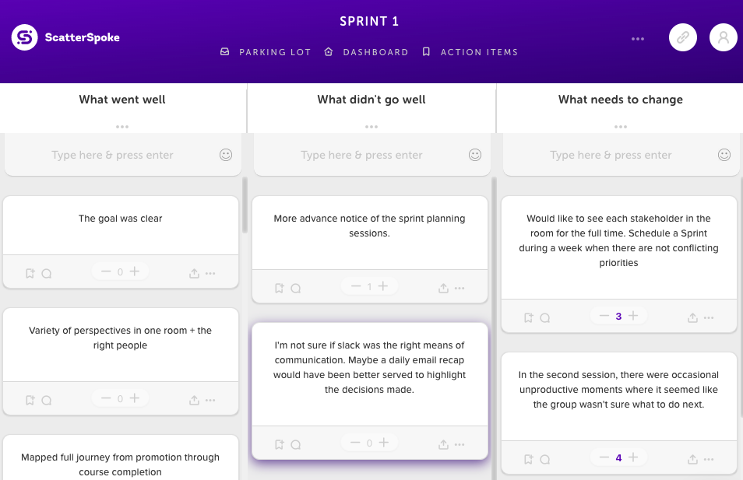Upvote 'The goal was clear' card
This screenshot has width=743, height=480.
[x=135, y=272]
